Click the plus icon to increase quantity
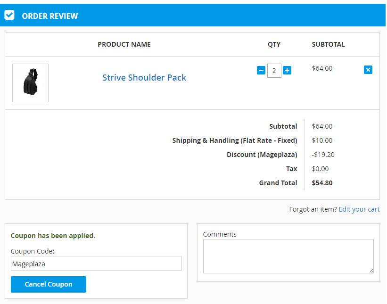387x304 pixels. tap(287, 70)
